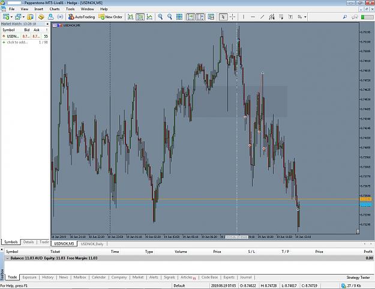Open the View menu
The width and height of the screenshot is (375, 289).
(25, 9)
